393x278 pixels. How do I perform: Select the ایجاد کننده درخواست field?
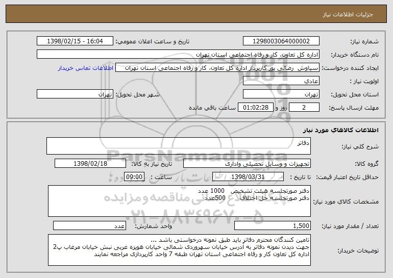click(x=217, y=68)
